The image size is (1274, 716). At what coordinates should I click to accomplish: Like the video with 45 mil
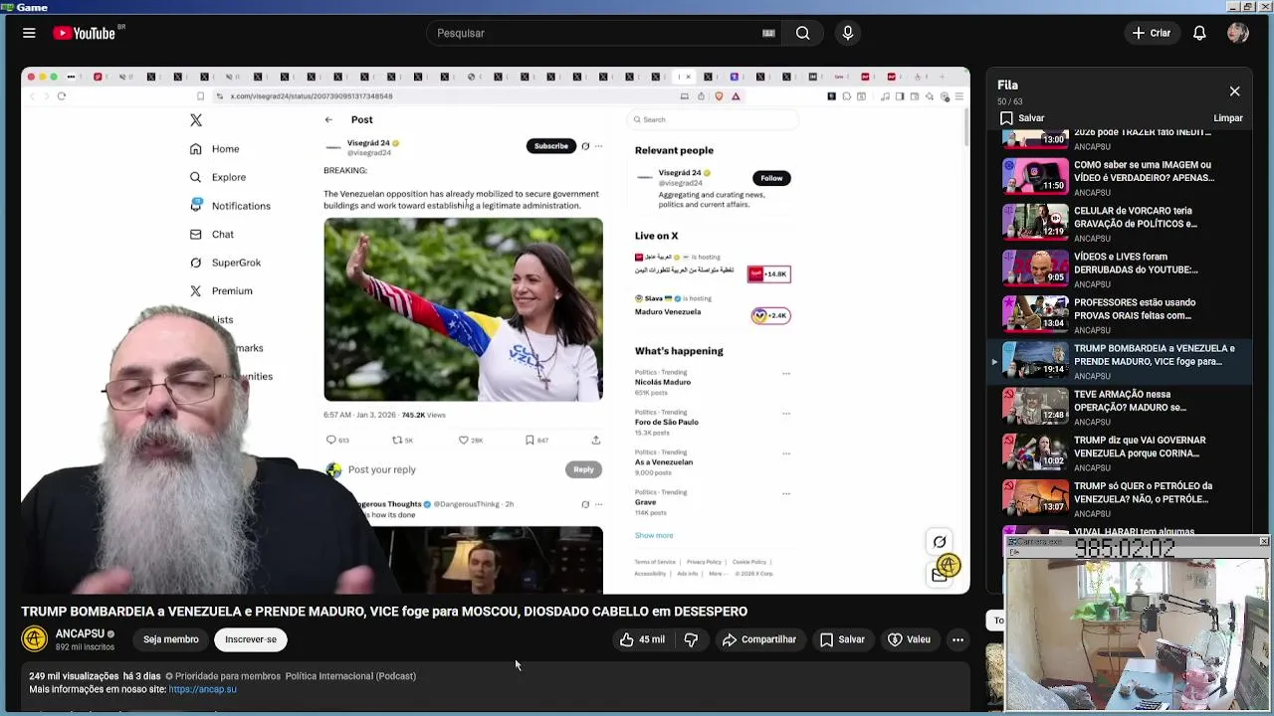click(642, 639)
